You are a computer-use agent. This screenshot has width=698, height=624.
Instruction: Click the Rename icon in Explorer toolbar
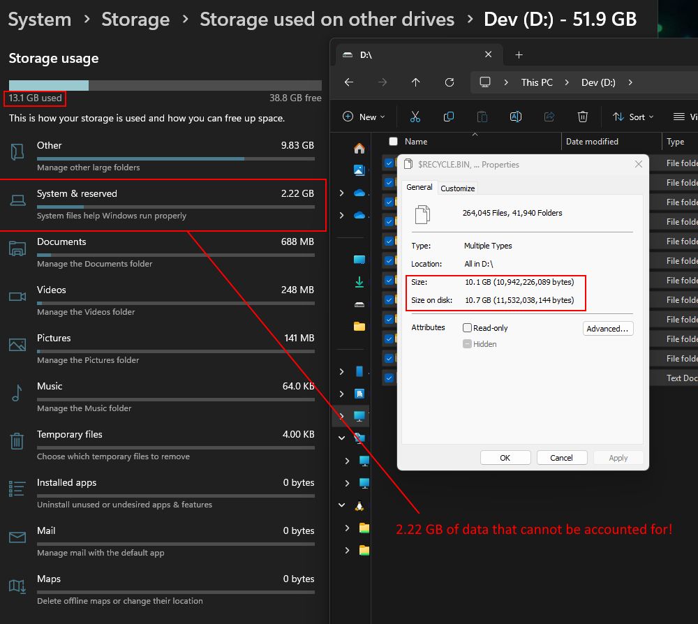click(x=516, y=117)
